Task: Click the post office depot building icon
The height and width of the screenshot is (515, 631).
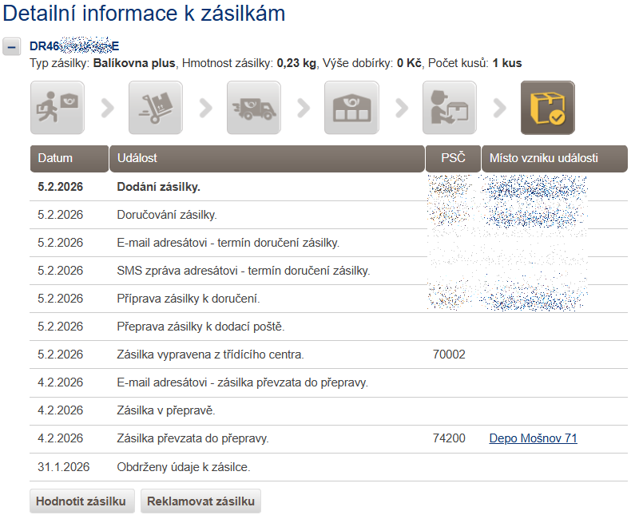Action: tap(351, 108)
